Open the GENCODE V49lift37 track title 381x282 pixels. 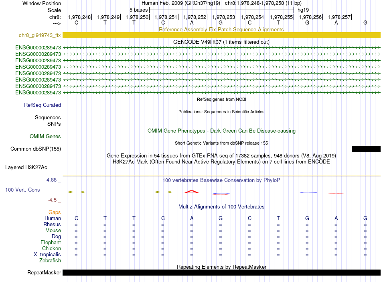(221, 42)
